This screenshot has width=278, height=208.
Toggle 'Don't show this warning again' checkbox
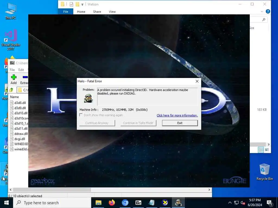[x=81, y=115]
